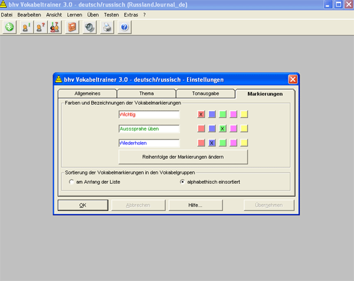This screenshot has height=281, width=354.
Task: Click blue X swatch in Wiederholen row
Action: pyautogui.click(x=212, y=143)
